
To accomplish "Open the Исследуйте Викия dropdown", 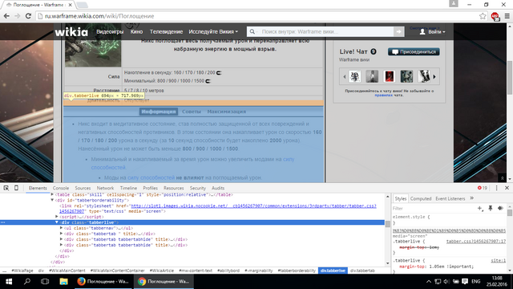I will (x=213, y=32).
